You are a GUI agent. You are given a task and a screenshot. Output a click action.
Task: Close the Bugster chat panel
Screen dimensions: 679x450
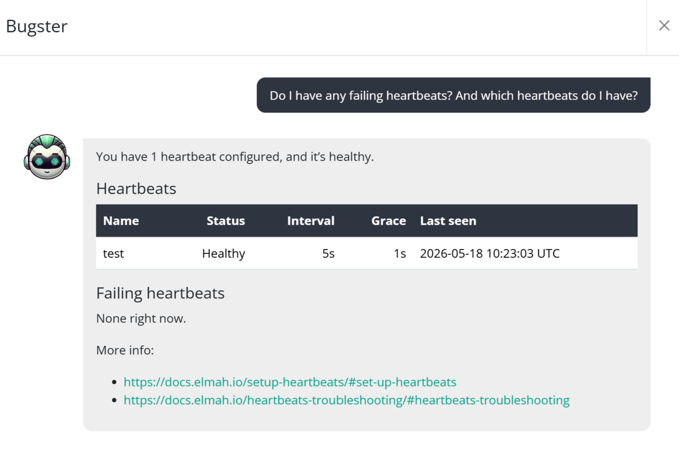[x=664, y=25]
